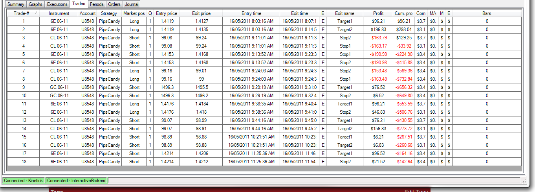Select the $46.83 profit cell
The height and width of the screenshot is (192, 535).
pyautogui.click(x=378, y=112)
